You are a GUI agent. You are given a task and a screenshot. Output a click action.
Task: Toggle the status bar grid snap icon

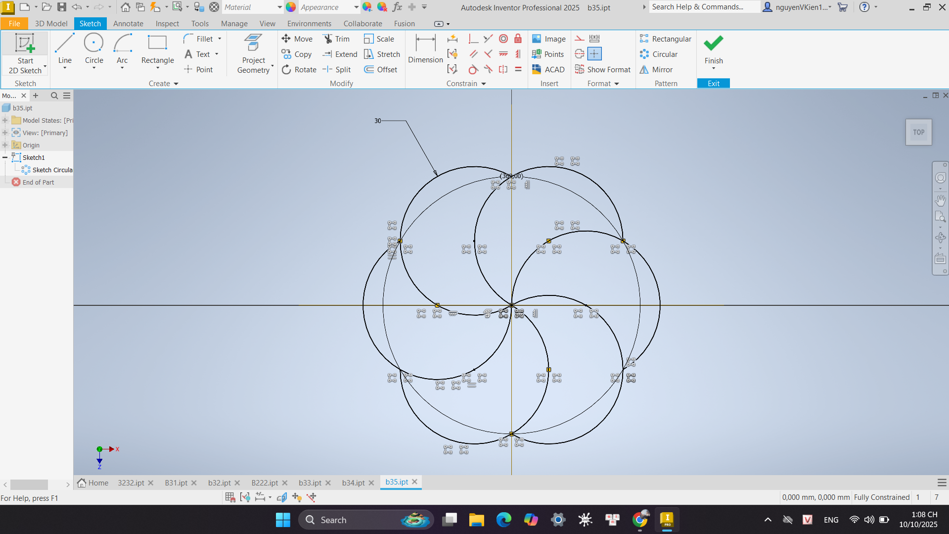pyautogui.click(x=230, y=497)
